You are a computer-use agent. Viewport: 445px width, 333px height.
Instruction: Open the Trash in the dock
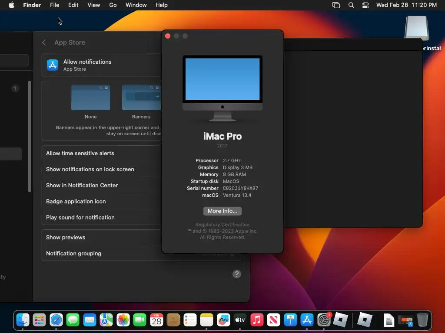point(422,320)
